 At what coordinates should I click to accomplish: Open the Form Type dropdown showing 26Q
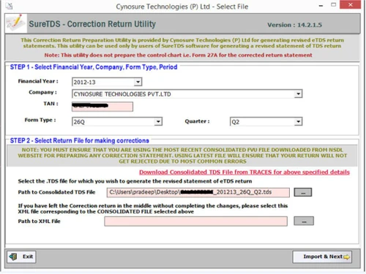pos(158,121)
